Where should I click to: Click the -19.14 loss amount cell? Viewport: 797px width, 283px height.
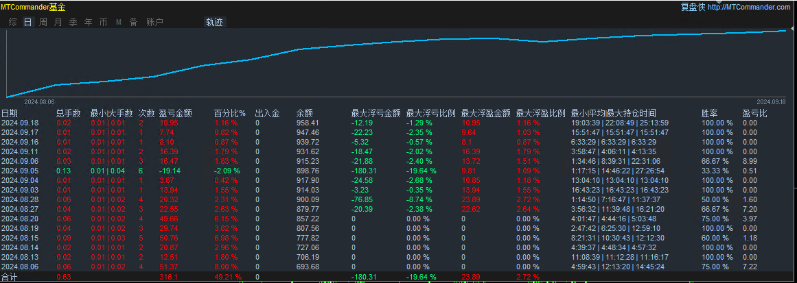(169, 171)
